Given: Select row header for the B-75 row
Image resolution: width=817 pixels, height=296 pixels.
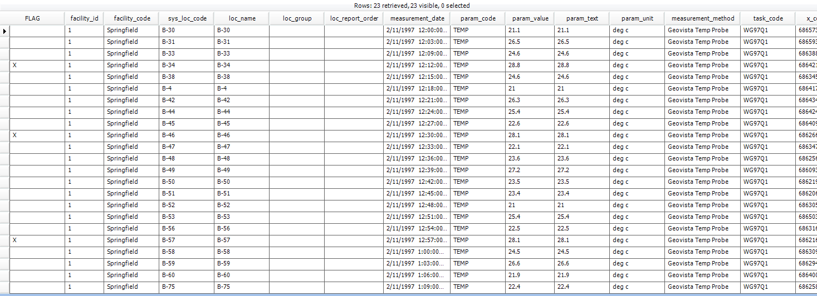Looking at the screenshot, I should point(4,287).
